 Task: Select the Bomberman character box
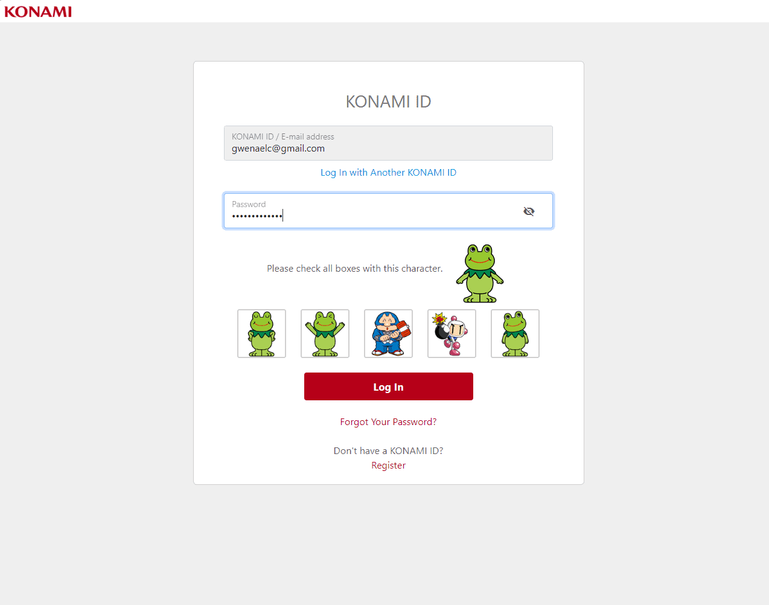coord(452,333)
